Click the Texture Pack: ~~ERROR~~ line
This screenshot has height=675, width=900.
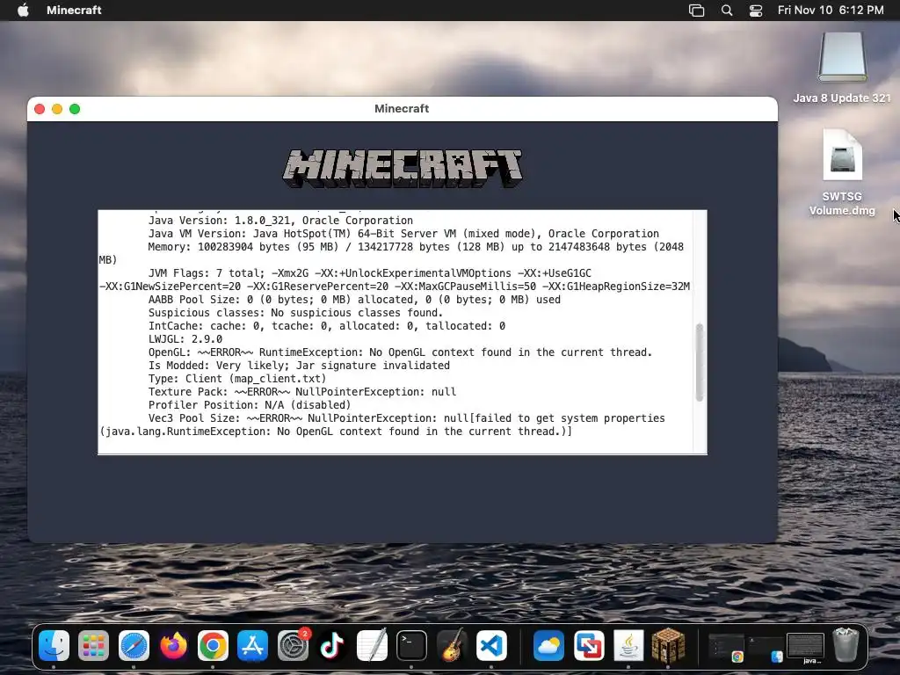(x=302, y=392)
